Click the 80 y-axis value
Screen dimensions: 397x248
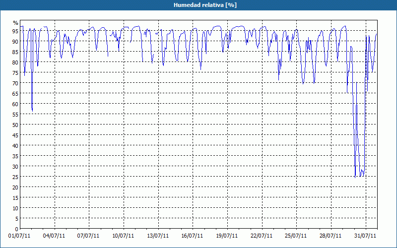coord(15,62)
